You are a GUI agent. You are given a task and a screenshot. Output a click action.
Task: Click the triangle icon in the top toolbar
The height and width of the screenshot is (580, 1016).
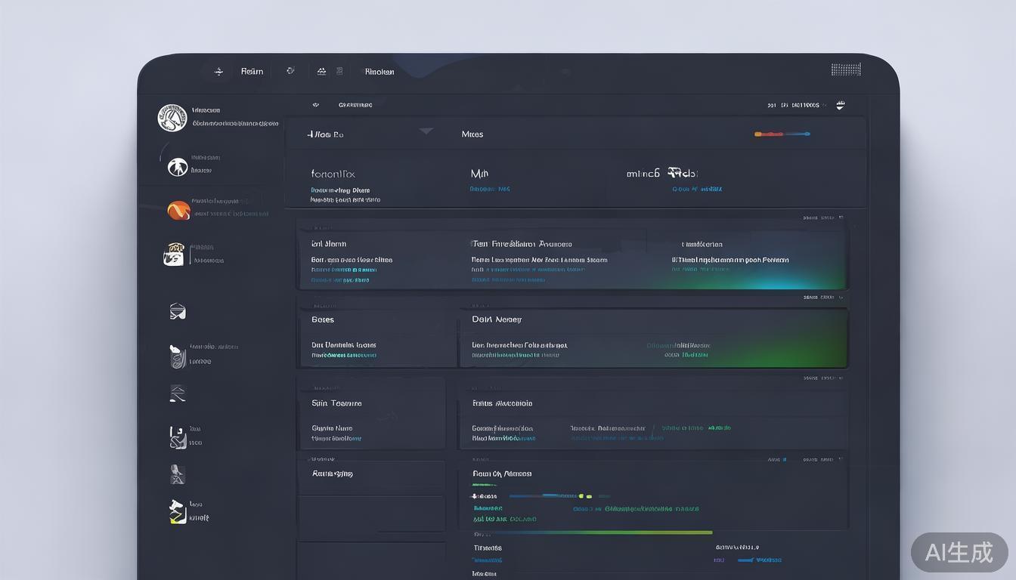pyautogui.click(x=321, y=72)
